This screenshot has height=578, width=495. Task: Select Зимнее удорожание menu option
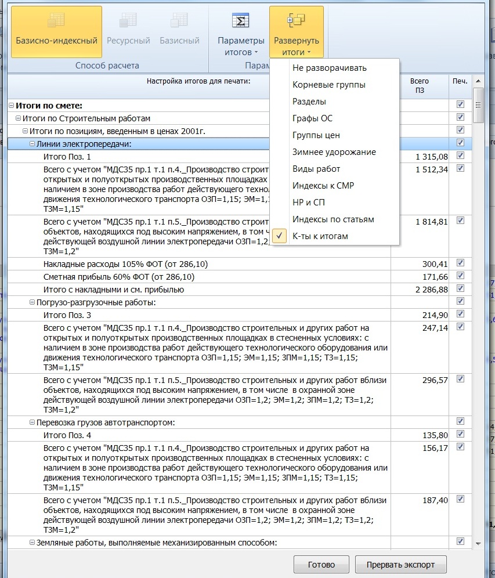click(x=334, y=152)
